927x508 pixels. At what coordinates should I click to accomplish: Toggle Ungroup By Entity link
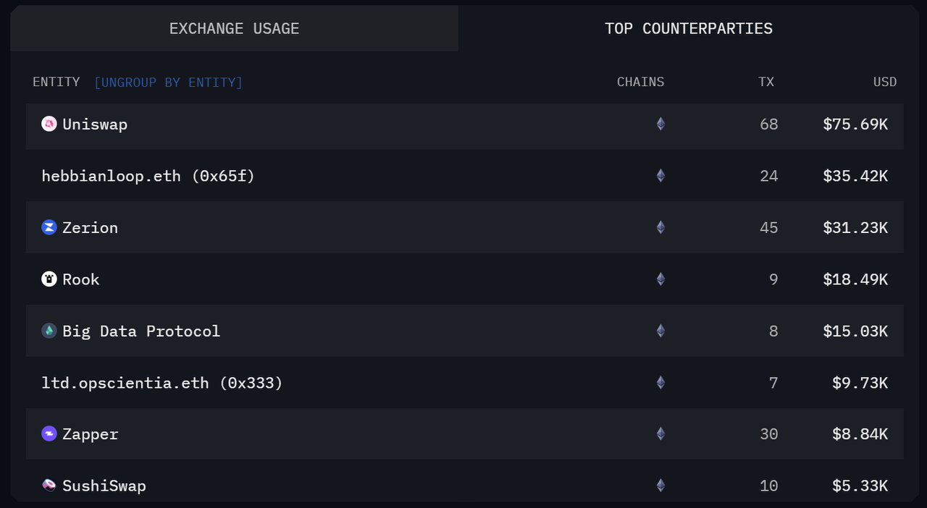(168, 82)
